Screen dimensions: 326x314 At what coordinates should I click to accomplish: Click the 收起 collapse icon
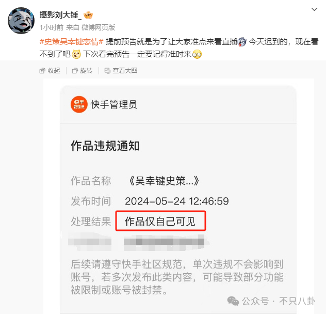tap(42, 71)
